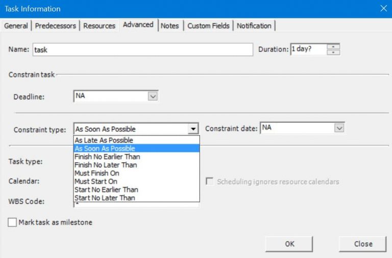This screenshot has width=392, height=258.
Task: Increase duration with up spinner arrow
Action: (x=334, y=47)
